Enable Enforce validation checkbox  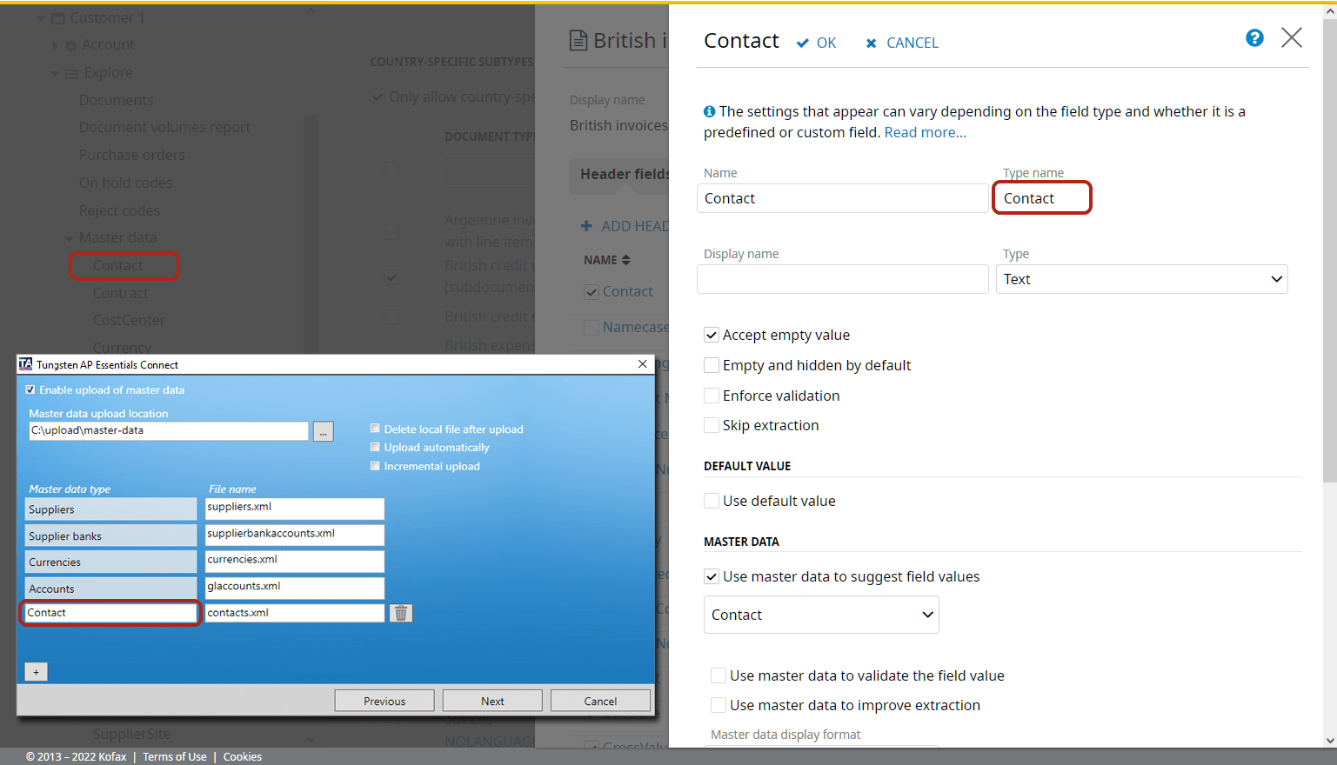pos(712,396)
